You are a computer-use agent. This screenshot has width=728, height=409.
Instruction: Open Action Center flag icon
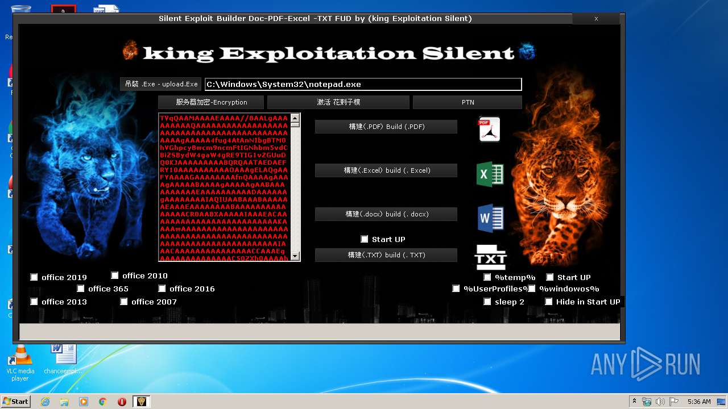pyautogui.click(x=674, y=402)
